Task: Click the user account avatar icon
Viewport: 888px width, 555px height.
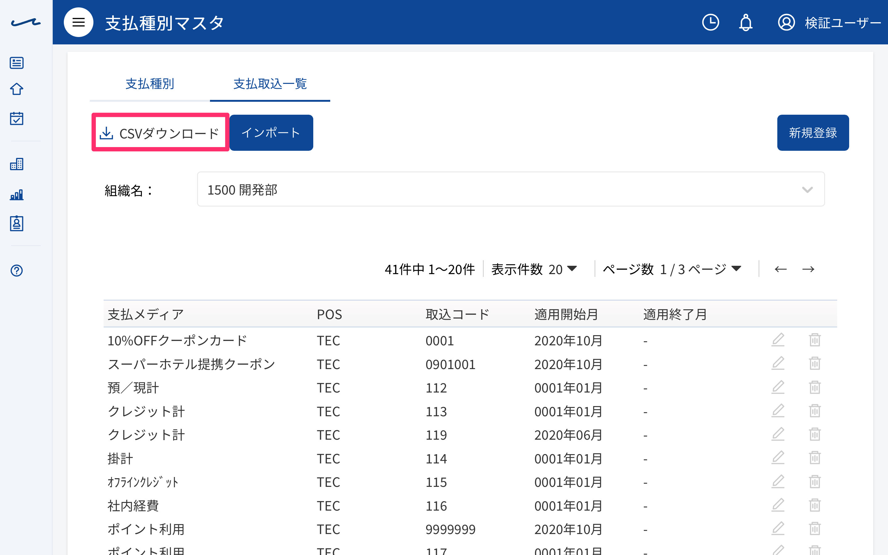Action: [786, 23]
